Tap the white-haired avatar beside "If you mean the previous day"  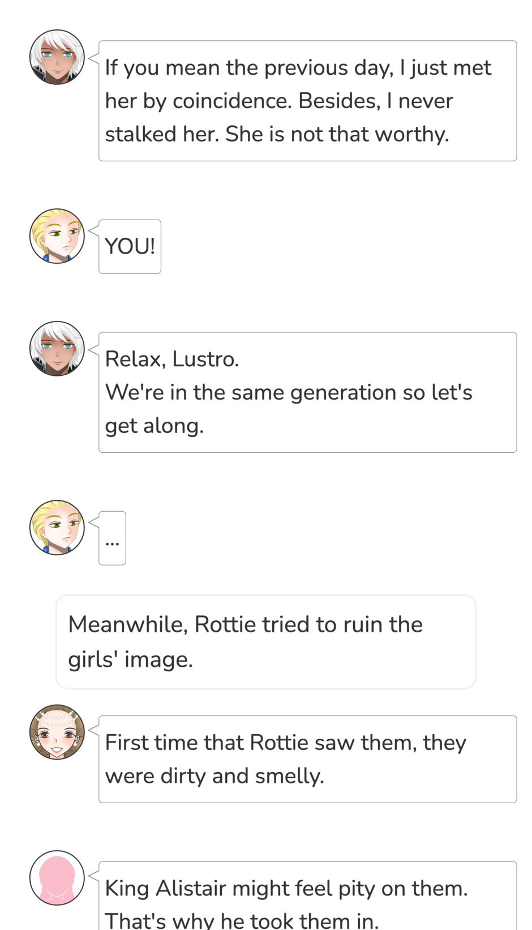coord(57,57)
